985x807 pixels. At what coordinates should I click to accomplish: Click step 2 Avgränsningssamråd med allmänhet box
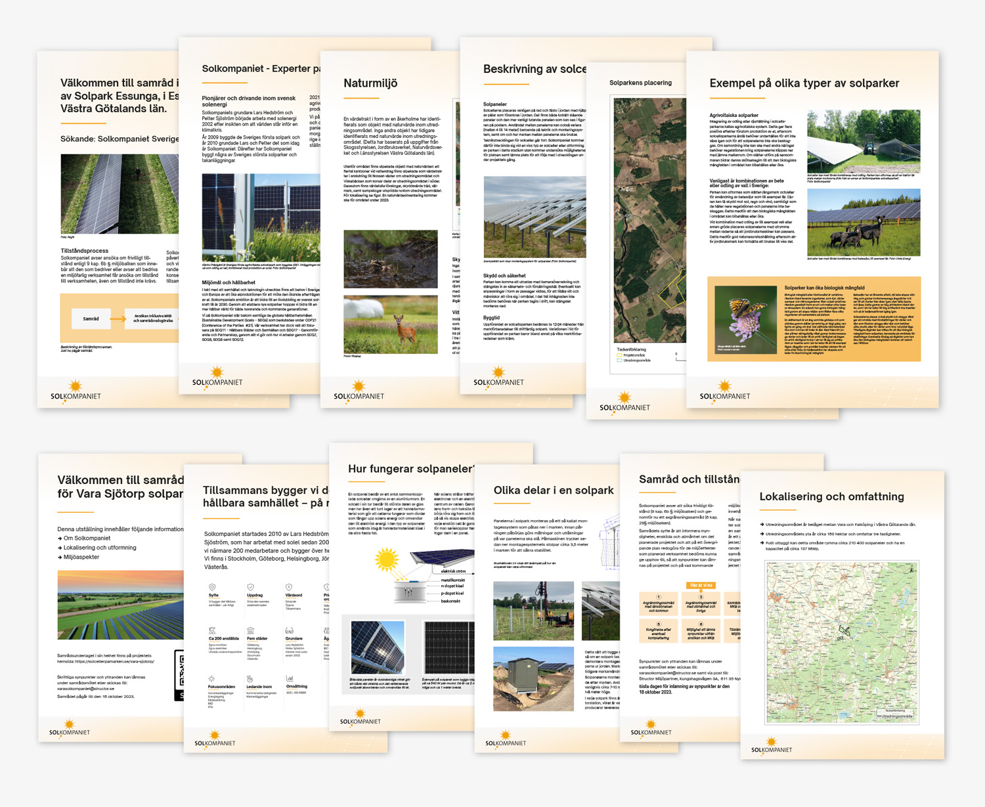[701, 604]
